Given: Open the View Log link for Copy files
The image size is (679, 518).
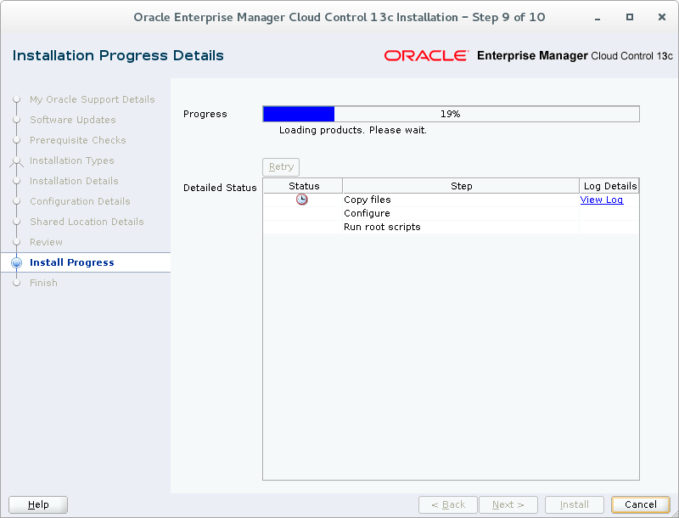Looking at the screenshot, I should click(602, 200).
